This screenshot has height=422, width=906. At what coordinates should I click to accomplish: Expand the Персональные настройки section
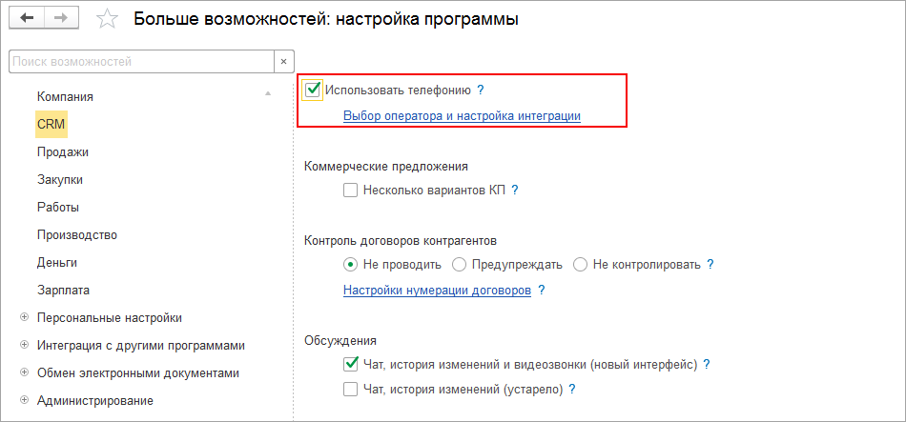[x=24, y=317]
